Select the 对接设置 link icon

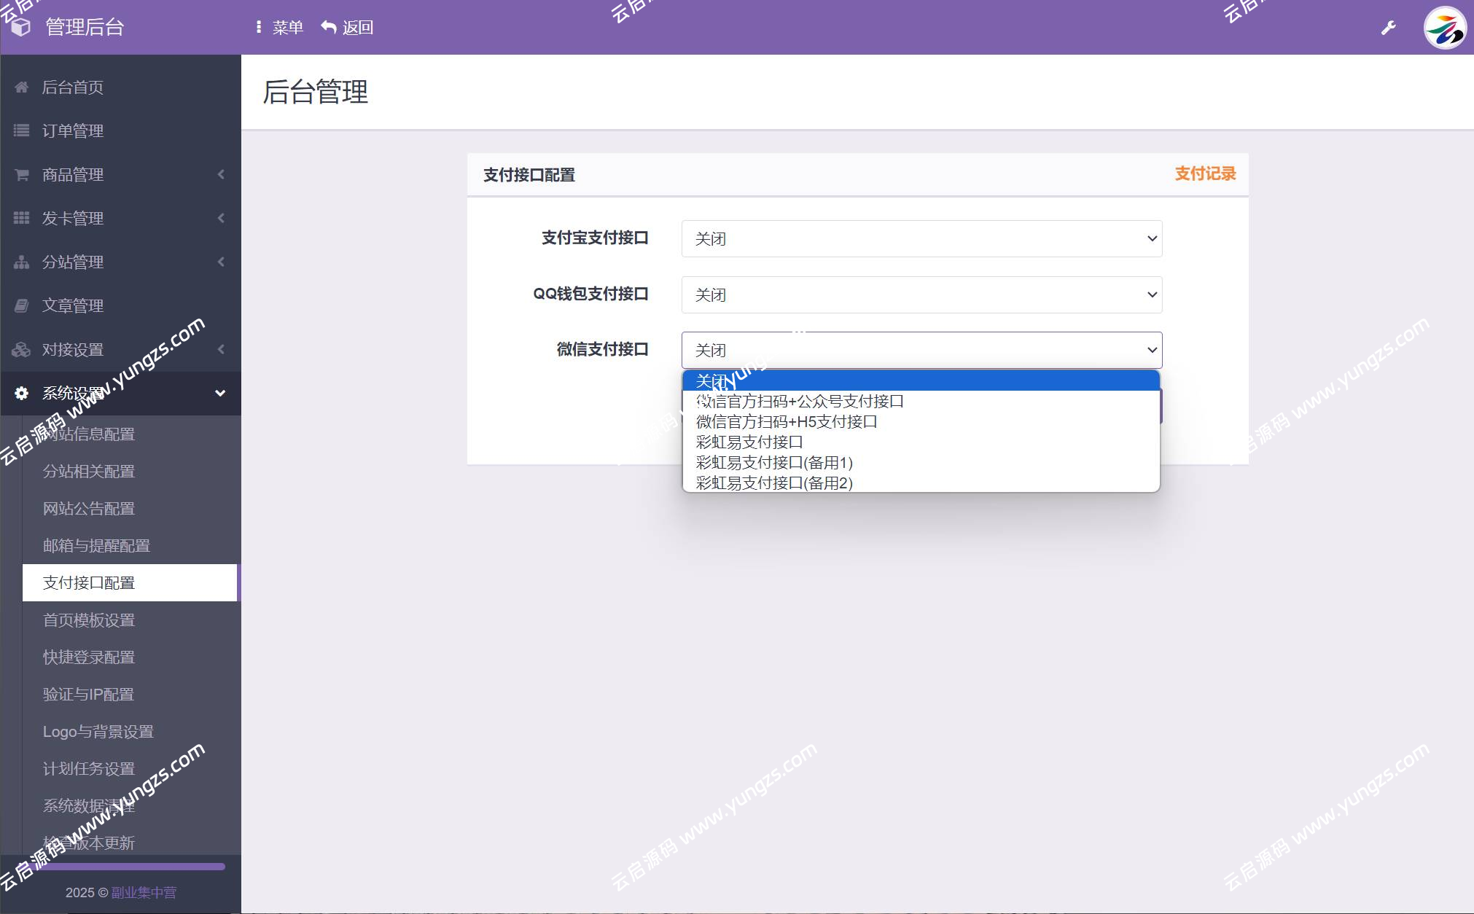coord(21,349)
